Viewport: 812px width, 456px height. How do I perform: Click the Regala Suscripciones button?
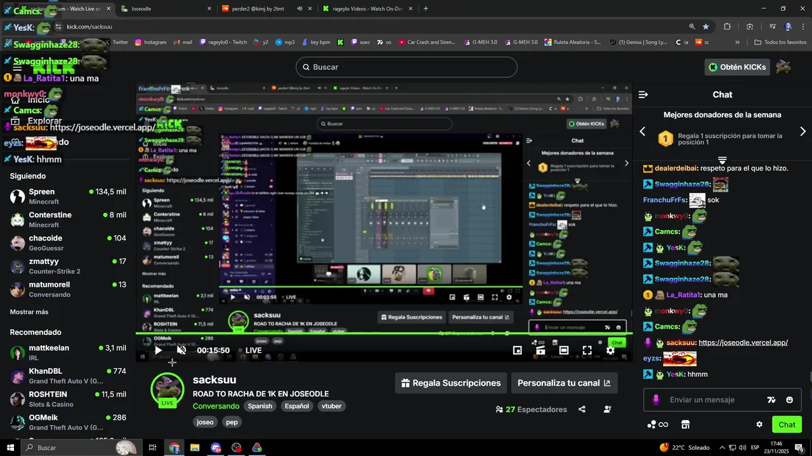[x=450, y=383]
